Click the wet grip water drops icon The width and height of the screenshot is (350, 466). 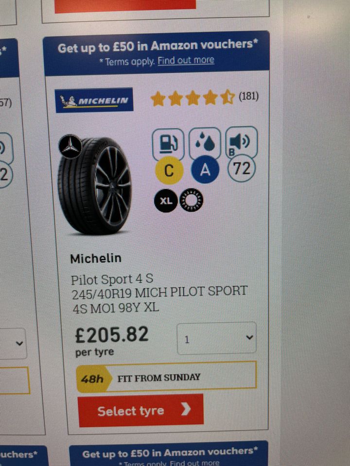[205, 142]
